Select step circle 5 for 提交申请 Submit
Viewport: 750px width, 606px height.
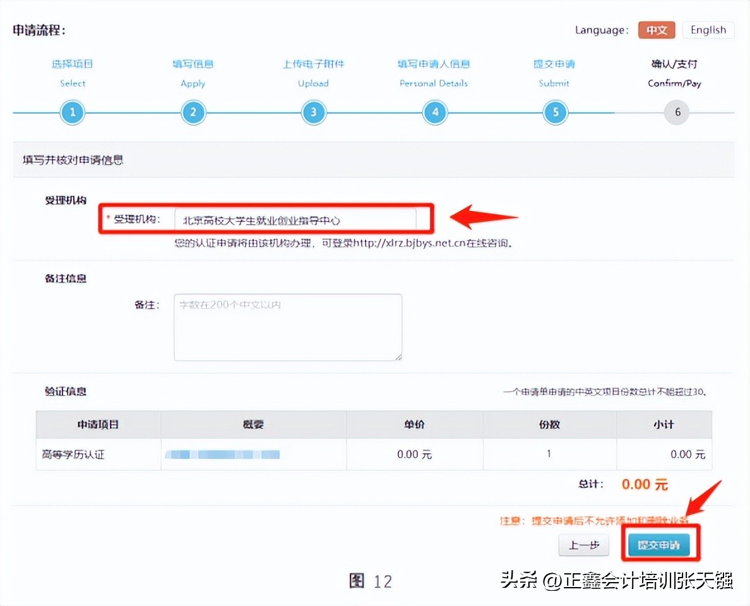pos(555,112)
